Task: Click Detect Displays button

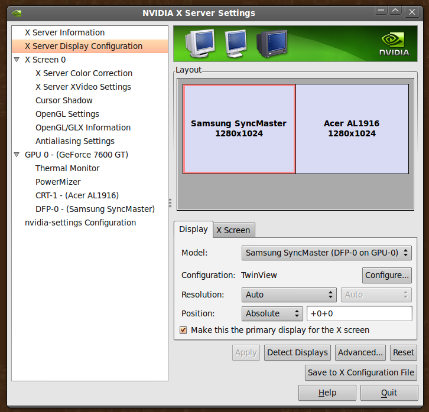Action: [297, 353]
